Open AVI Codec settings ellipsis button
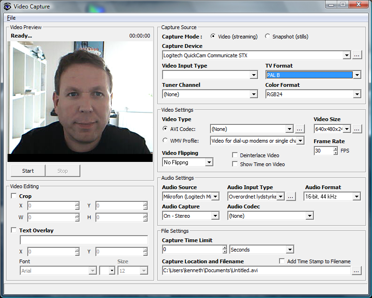 pyautogui.click(x=300, y=129)
